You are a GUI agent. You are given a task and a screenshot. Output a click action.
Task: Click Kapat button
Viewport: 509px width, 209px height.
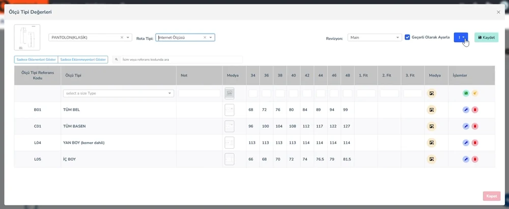492,196
